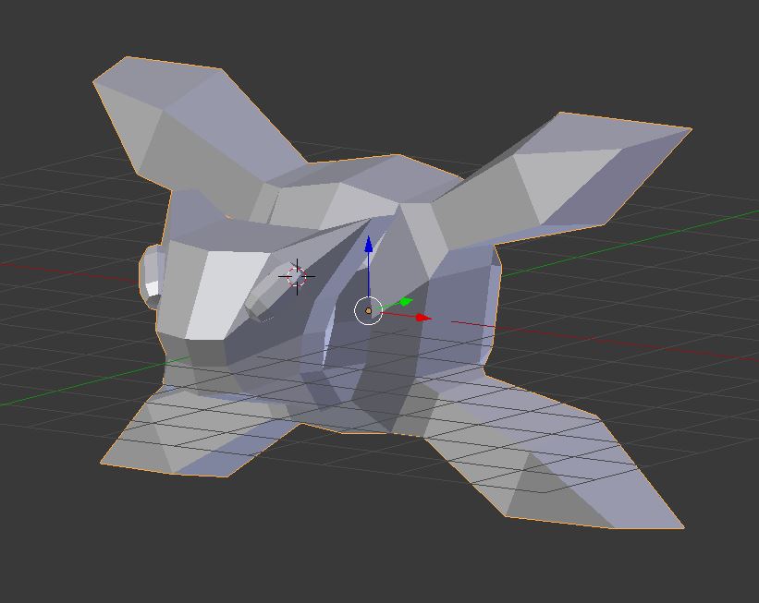This screenshot has height=603, width=759.
Task: Click the white circle at the manipulator center
Action: click(368, 311)
